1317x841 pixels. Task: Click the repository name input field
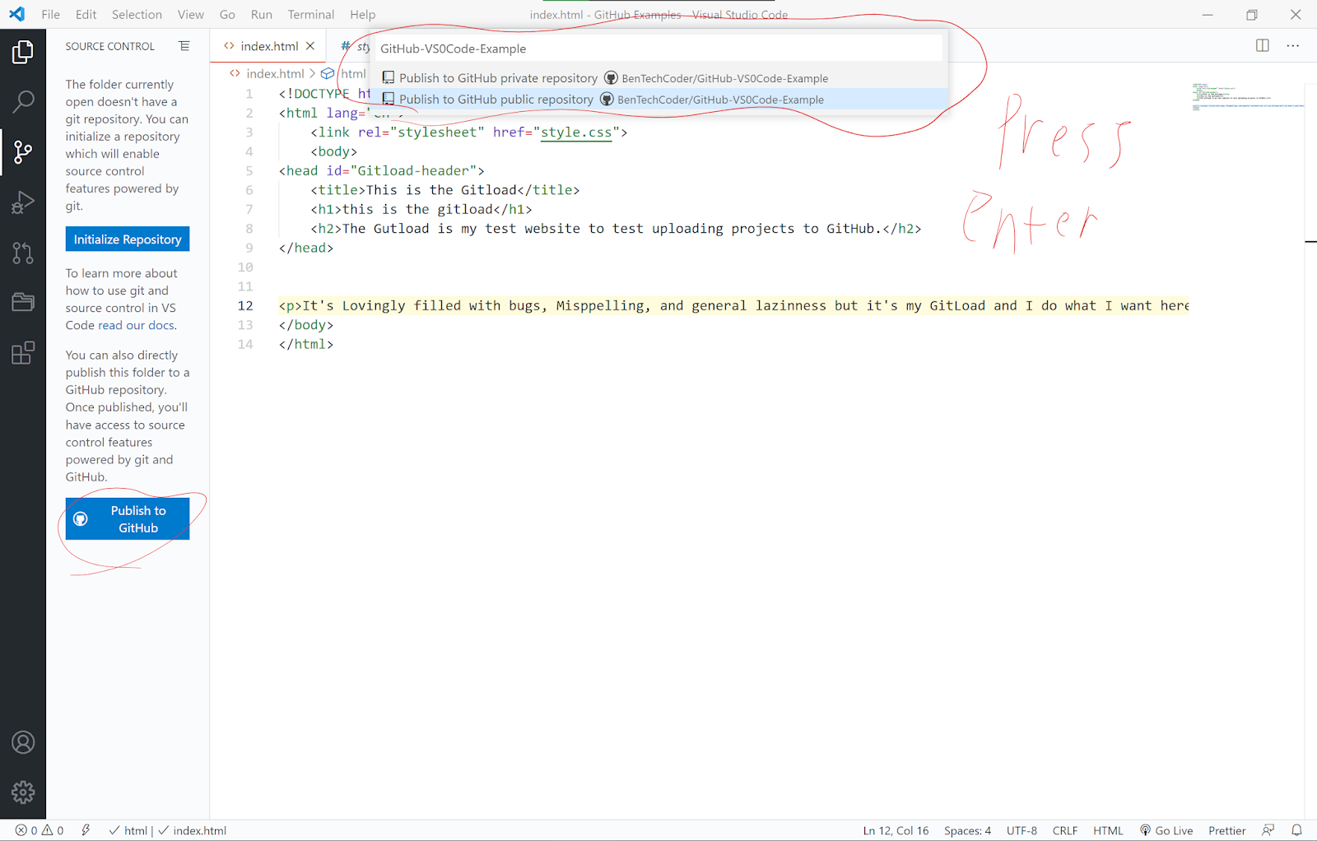658,49
